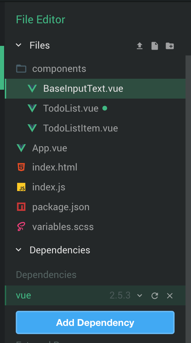
Task: Open the vue version 2.5.3 dropdown
Action: coord(140,296)
